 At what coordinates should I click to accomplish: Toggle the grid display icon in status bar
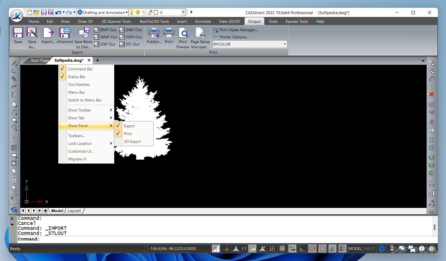282,248
